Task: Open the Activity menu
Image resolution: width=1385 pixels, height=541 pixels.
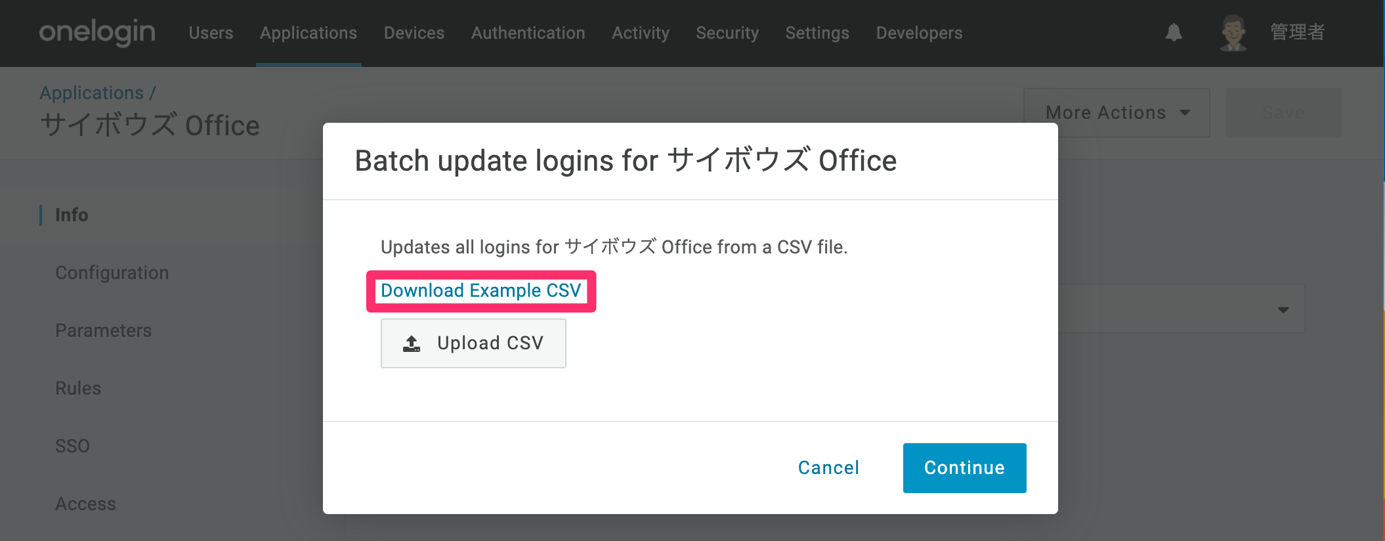Action: (x=641, y=33)
